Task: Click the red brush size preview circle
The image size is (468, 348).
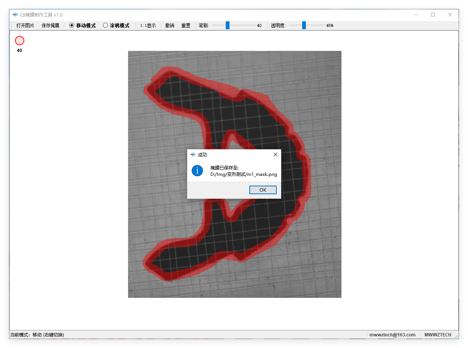Action: (x=19, y=40)
